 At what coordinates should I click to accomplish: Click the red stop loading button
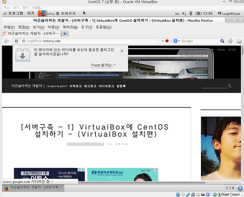167,41
